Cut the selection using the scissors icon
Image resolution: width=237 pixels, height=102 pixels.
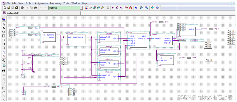click(x=28, y=8)
